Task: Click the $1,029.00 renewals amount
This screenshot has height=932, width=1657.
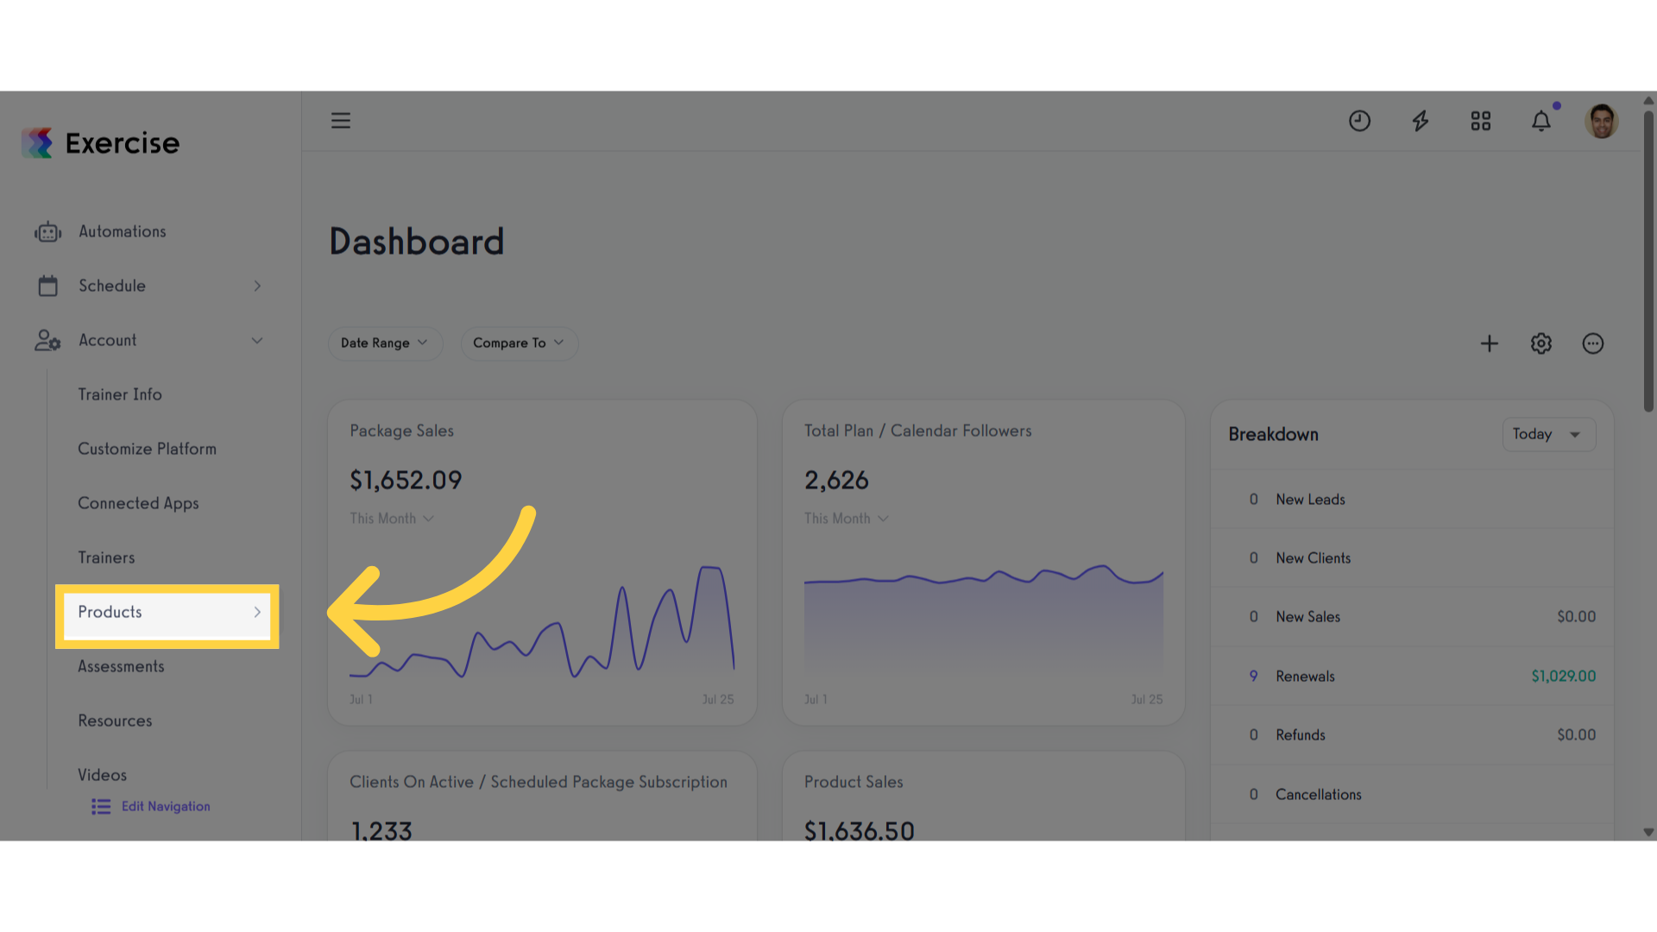Action: pyautogui.click(x=1564, y=677)
